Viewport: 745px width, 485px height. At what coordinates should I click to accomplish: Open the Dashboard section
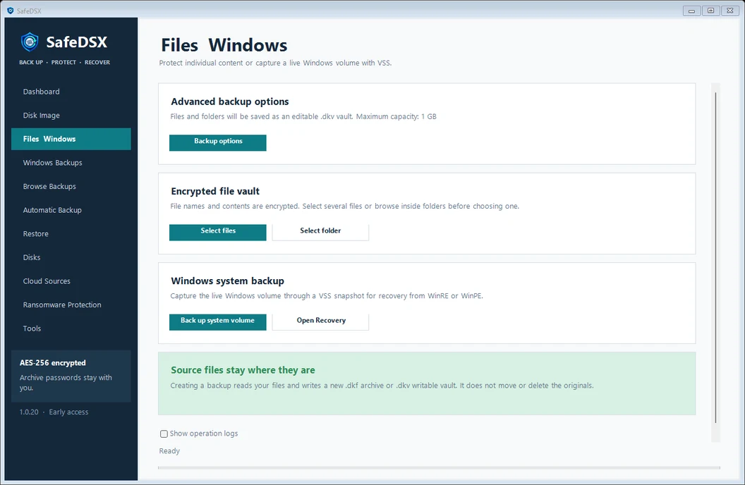(x=71, y=92)
